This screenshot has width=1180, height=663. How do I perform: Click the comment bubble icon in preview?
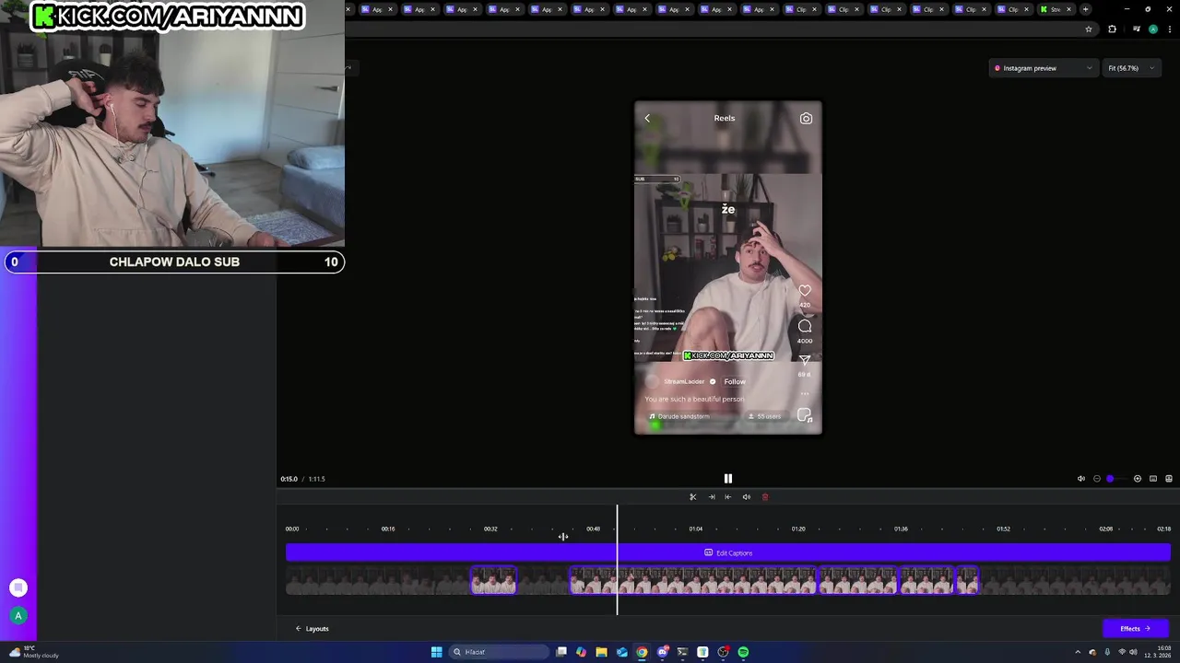(805, 326)
